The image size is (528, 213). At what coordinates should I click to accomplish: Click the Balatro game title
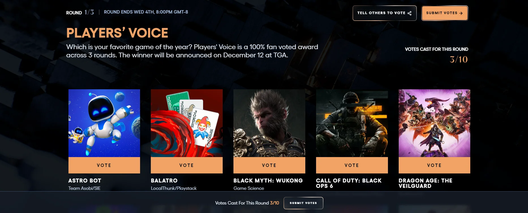pyautogui.click(x=164, y=181)
